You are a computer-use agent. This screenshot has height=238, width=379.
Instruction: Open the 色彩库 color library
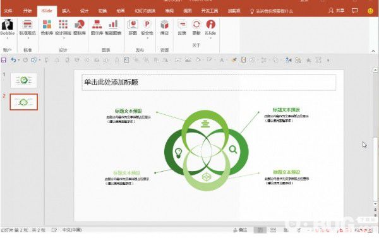[47, 27]
